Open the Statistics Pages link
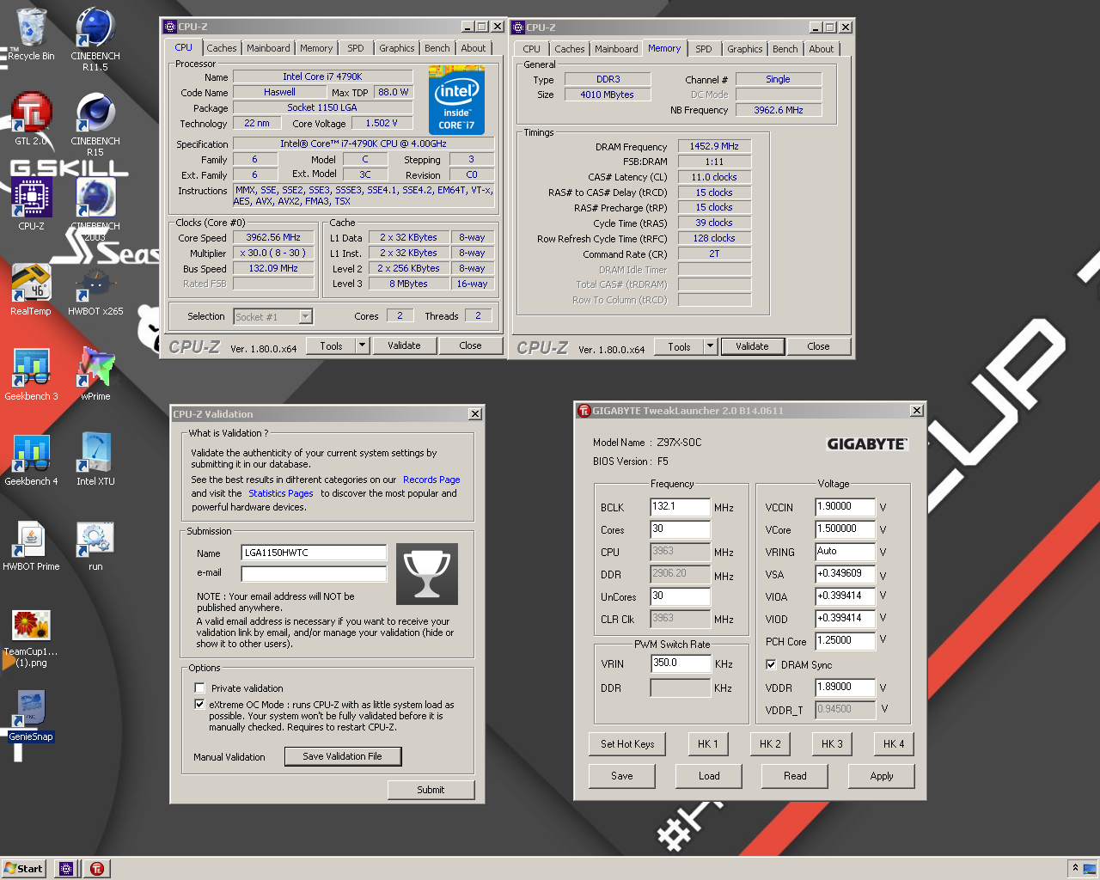 [281, 493]
